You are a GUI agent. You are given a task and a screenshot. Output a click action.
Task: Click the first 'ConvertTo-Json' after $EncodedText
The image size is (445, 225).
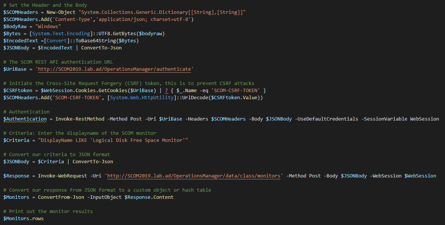(101, 48)
